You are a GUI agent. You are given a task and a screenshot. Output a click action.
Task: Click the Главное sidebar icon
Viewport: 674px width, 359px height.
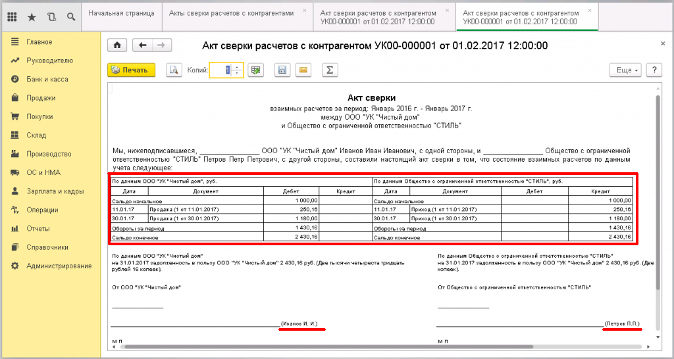[x=15, y=41]
